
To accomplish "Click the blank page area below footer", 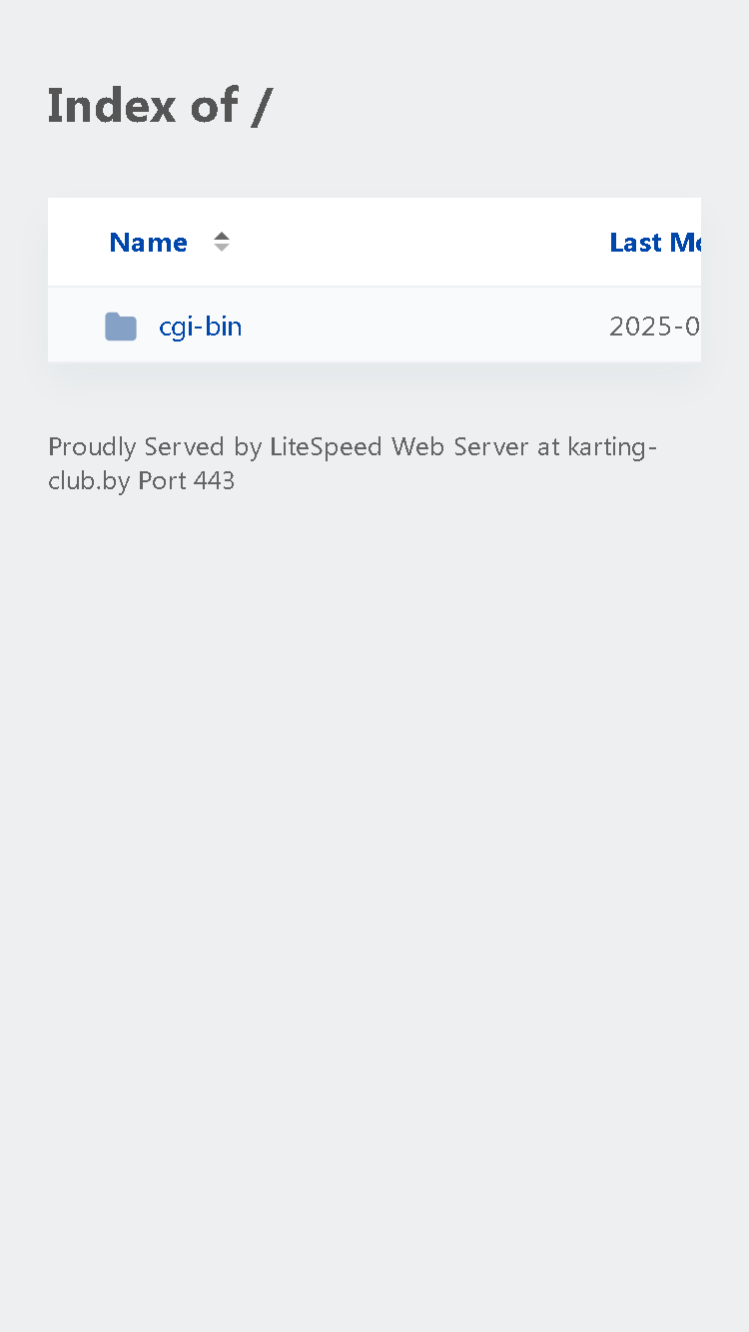I will [374, 899].
